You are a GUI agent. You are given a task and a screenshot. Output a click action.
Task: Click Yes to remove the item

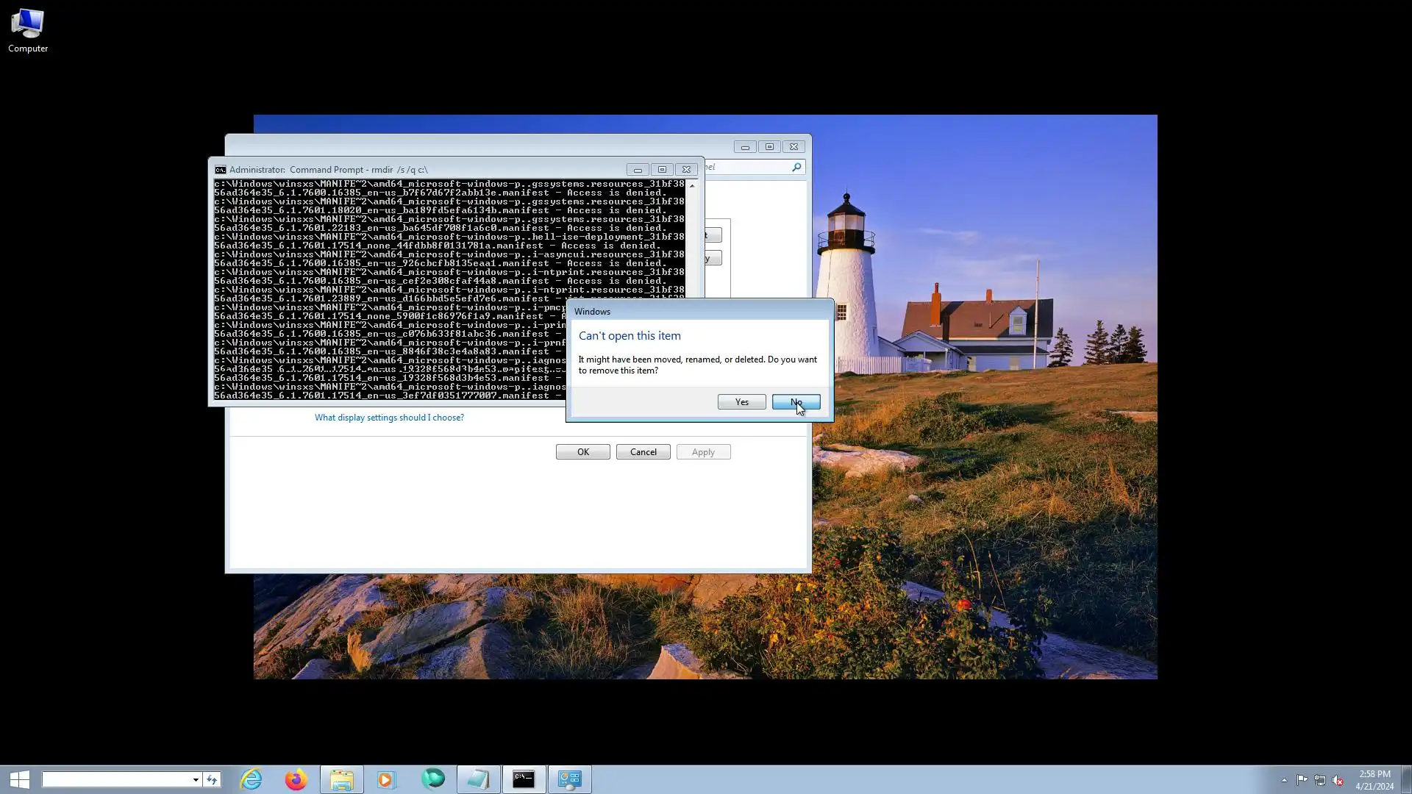tap(741, 402)
